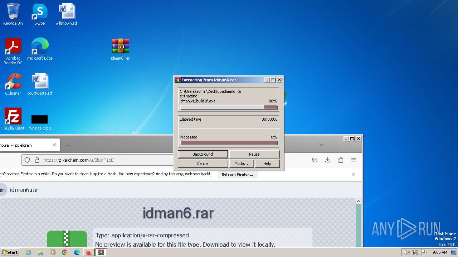
Task: Click the Save to Pocket icon
Action: (315, 160)
